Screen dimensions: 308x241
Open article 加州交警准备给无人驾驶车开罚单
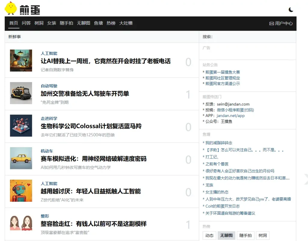pyautogui.click(x=85, y=94)
